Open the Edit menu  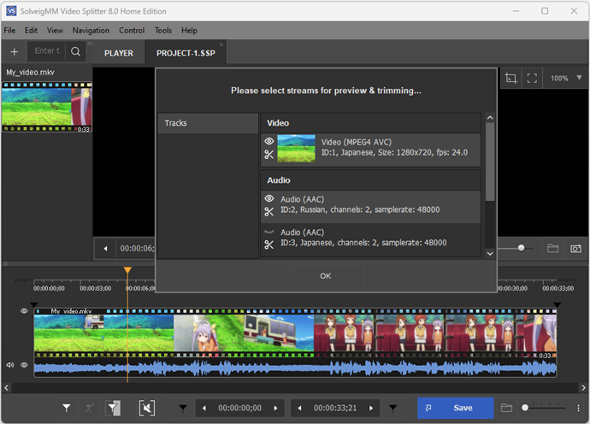pos(31,31)
